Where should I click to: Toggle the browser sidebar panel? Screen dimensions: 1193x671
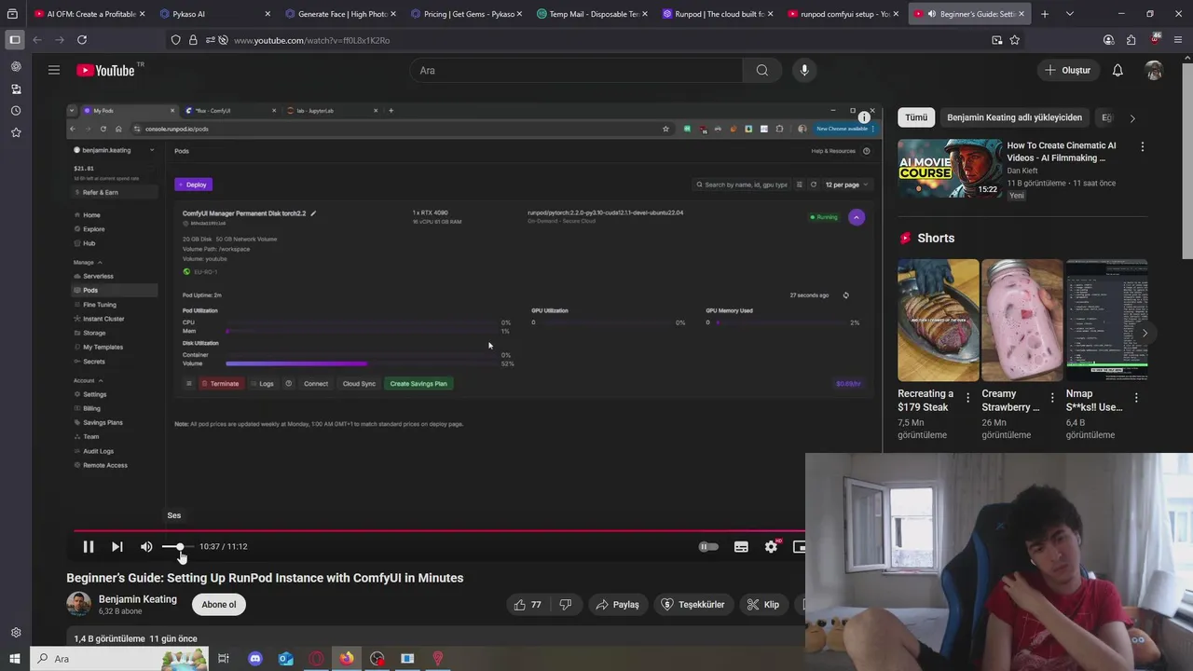tap(14, 40)
